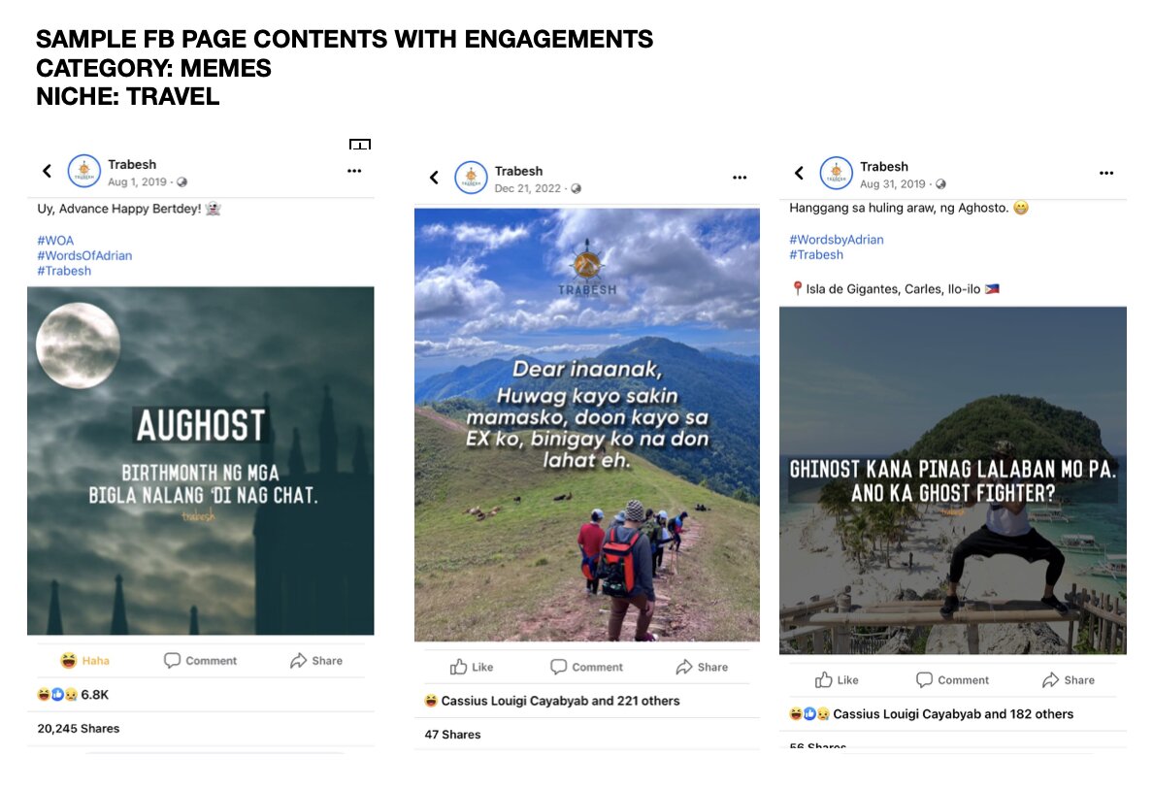Open Trabesh page name on Aug 1, 2019 post
This screenshot has width=1153, height=789.
point(132,164)
